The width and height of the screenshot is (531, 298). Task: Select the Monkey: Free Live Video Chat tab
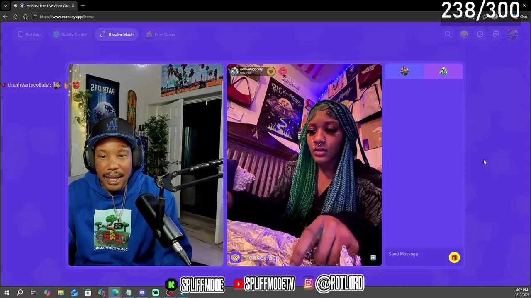(44, 5)
